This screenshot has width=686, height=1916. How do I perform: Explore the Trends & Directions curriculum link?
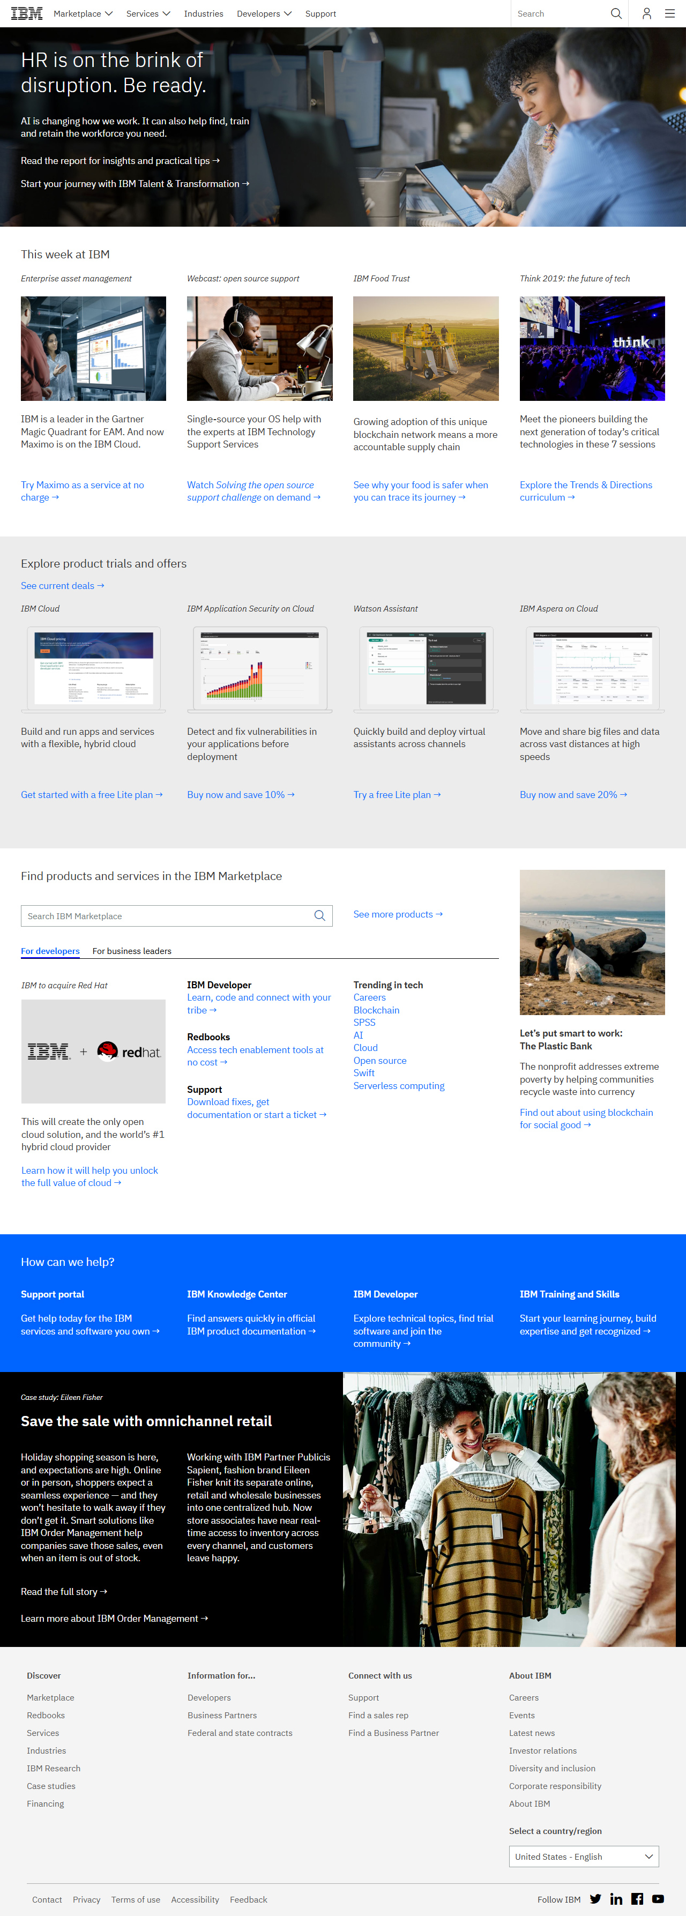click(586, 491)
